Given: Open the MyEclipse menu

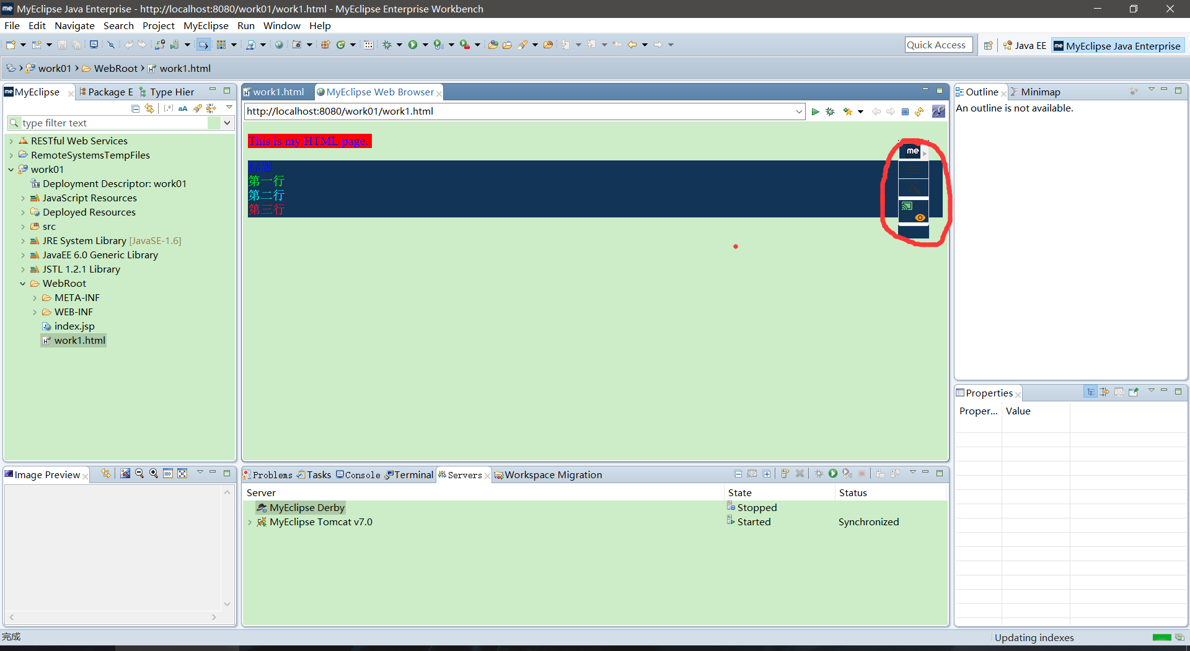Looking at the screenshot, I should click(206, 25).
